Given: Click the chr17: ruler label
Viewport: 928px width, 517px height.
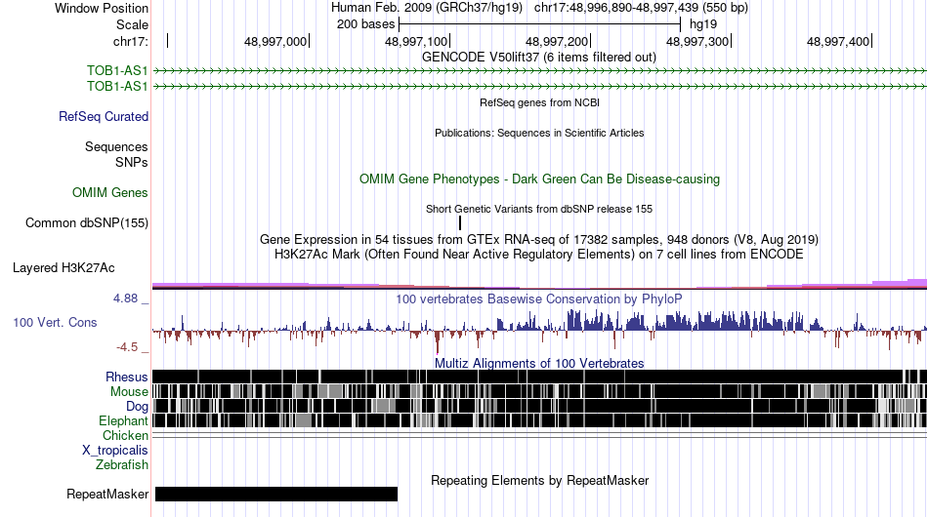Looking at the screenshot, I should click(x=130, y=41).
